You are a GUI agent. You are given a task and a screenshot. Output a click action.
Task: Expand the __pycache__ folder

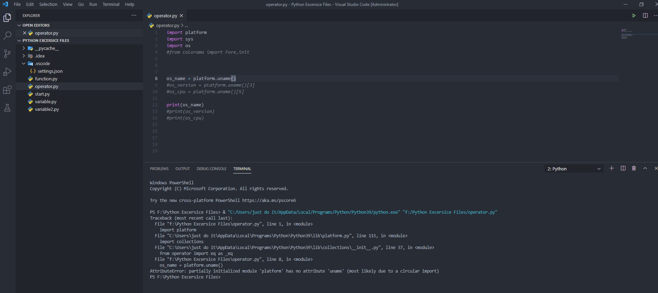(24, 48)
